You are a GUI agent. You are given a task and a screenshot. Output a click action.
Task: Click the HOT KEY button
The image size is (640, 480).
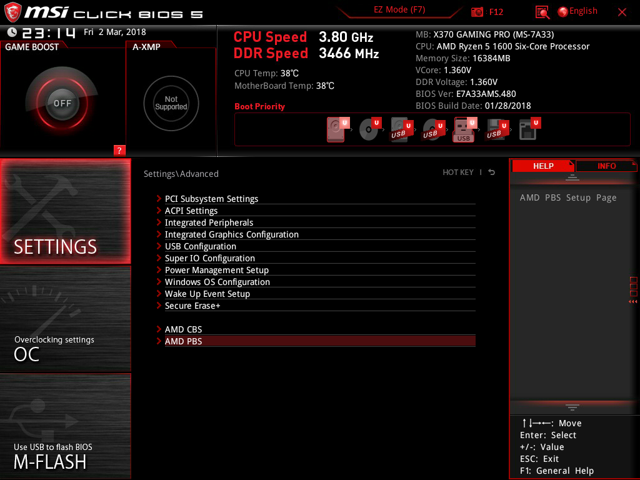(458, 172)
